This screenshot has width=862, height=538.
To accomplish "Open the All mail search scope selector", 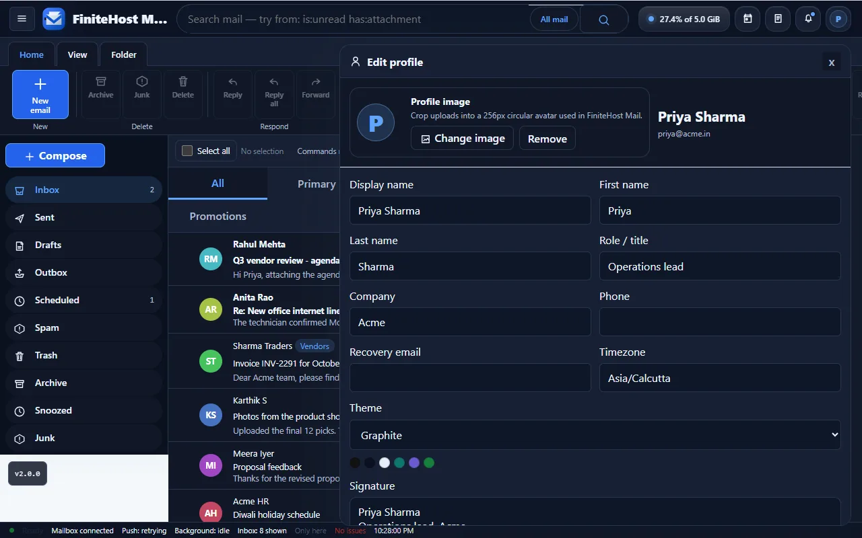I will 554,20.
